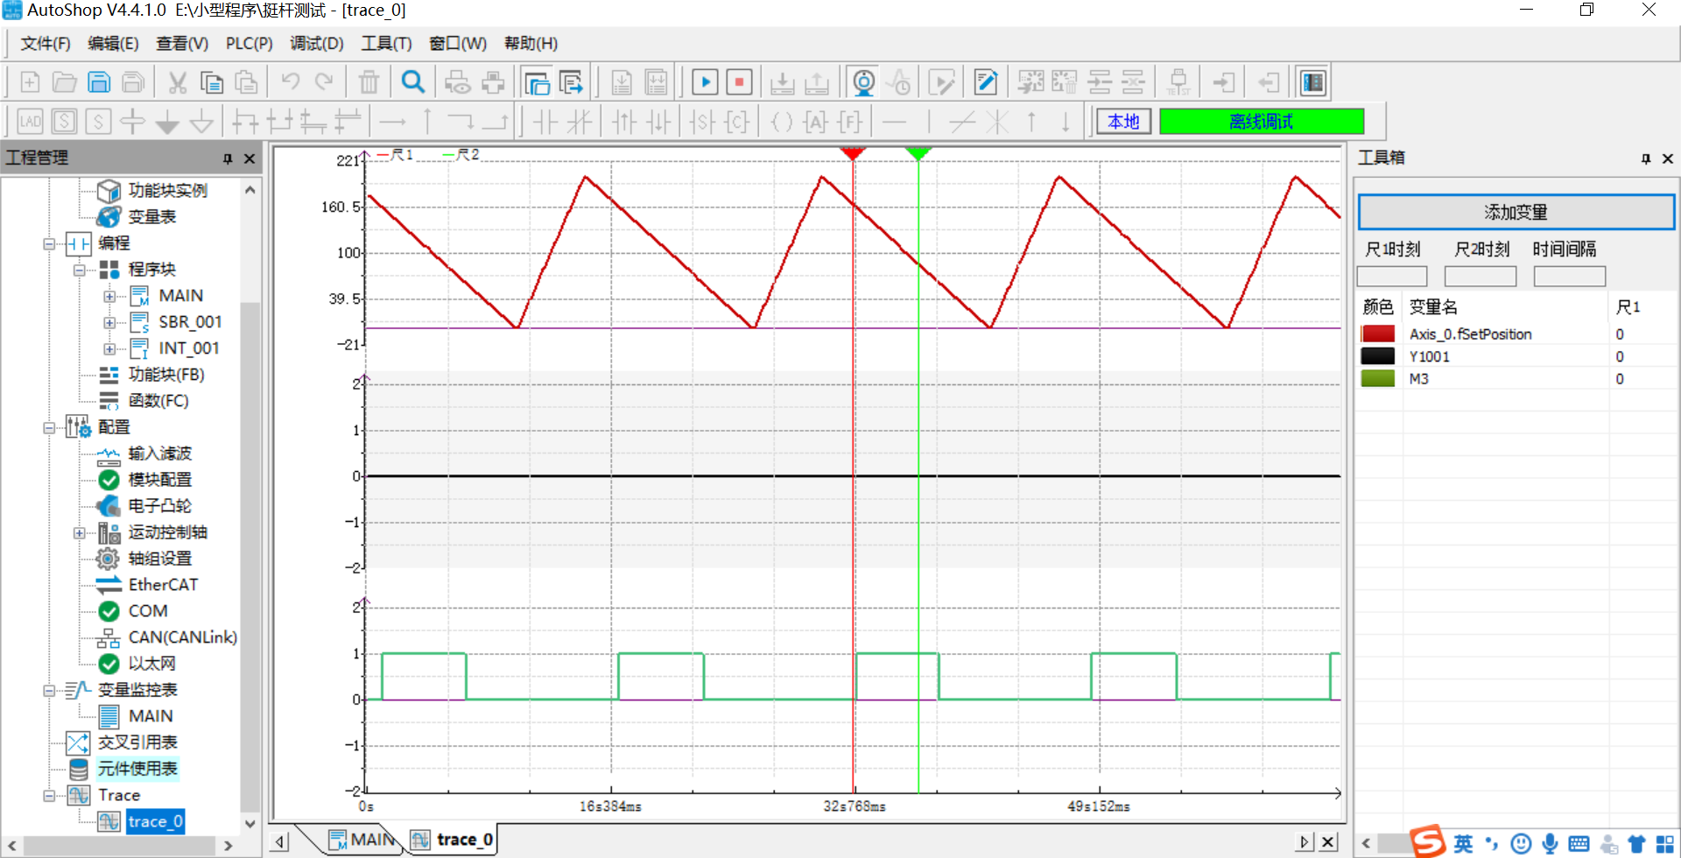Stop the PLC with the red stop icon

click(x=740, y=82)
